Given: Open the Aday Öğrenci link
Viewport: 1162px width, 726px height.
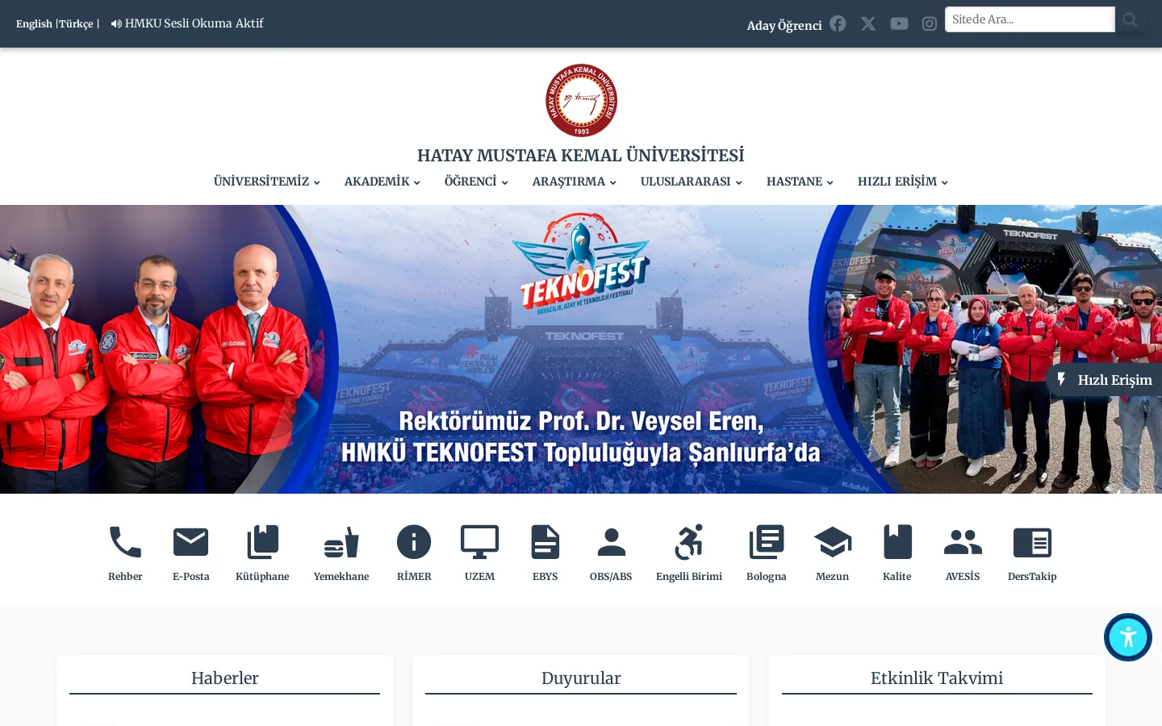Looking at the screenshot, I should [x=784, y=25].
